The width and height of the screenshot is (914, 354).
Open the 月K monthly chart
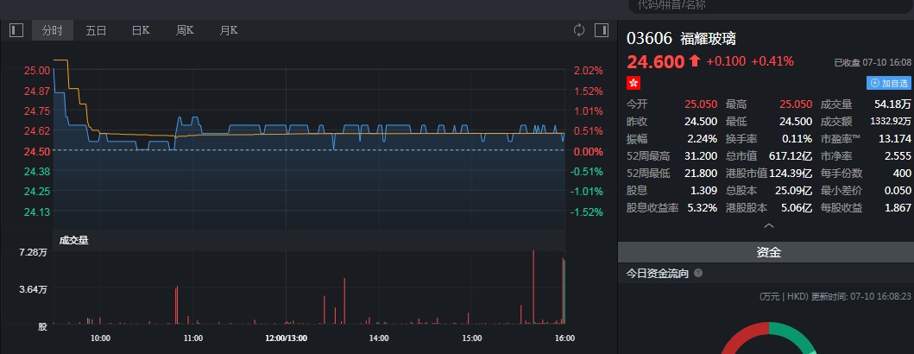point(229,30)
